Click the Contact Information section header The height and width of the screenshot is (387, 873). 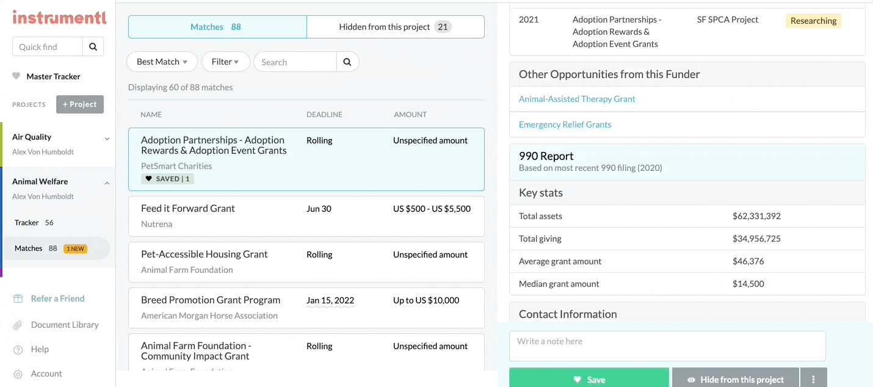tap(687, 314)
